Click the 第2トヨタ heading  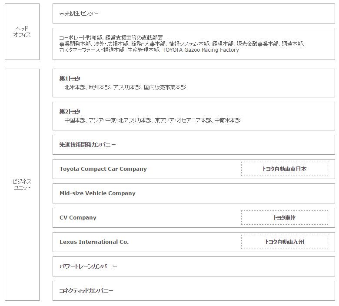pos(70,112)
